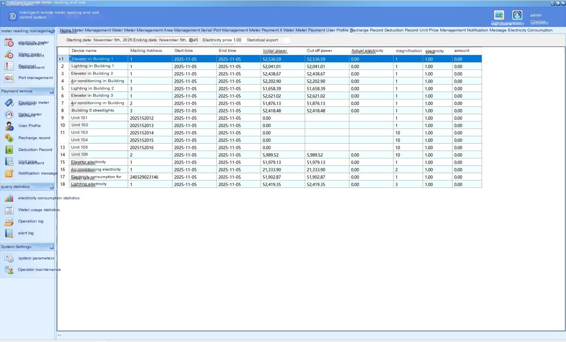
Task: Open Water meter payment gauge icon
Action: tap(9, 114)
